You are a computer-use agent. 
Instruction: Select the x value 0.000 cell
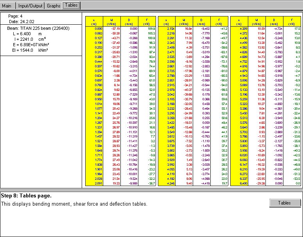pos(97,29)
